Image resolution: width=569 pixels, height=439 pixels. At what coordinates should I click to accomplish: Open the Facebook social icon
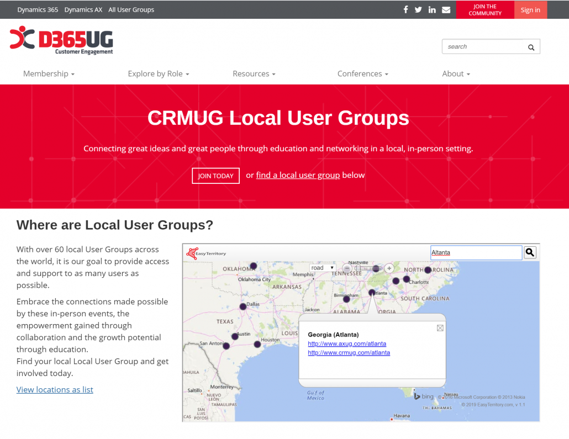pos(405,10)
